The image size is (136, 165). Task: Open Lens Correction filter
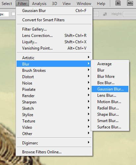(x=54, y=36)
